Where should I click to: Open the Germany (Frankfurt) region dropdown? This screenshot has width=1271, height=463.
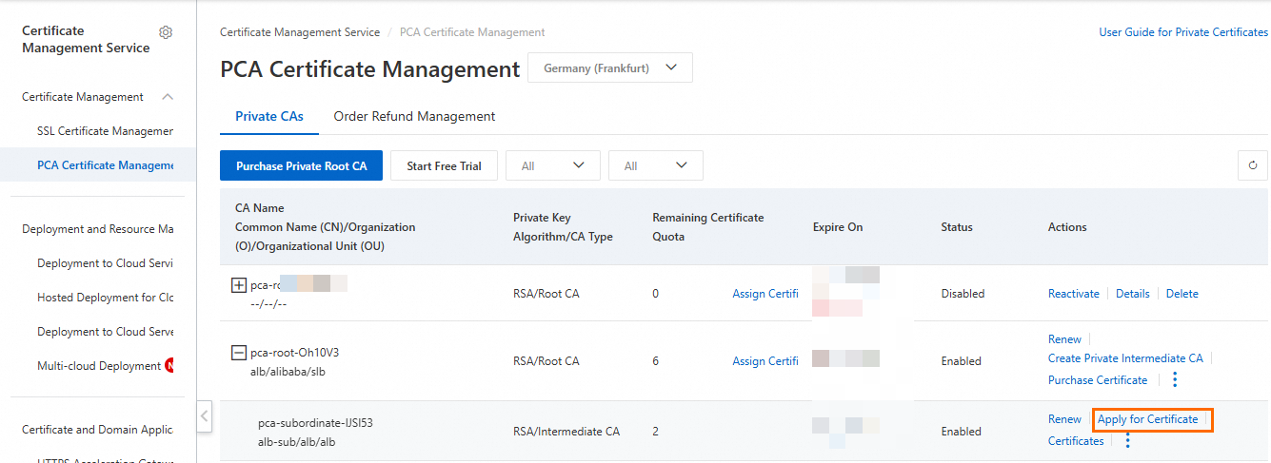tap(609, 68)
